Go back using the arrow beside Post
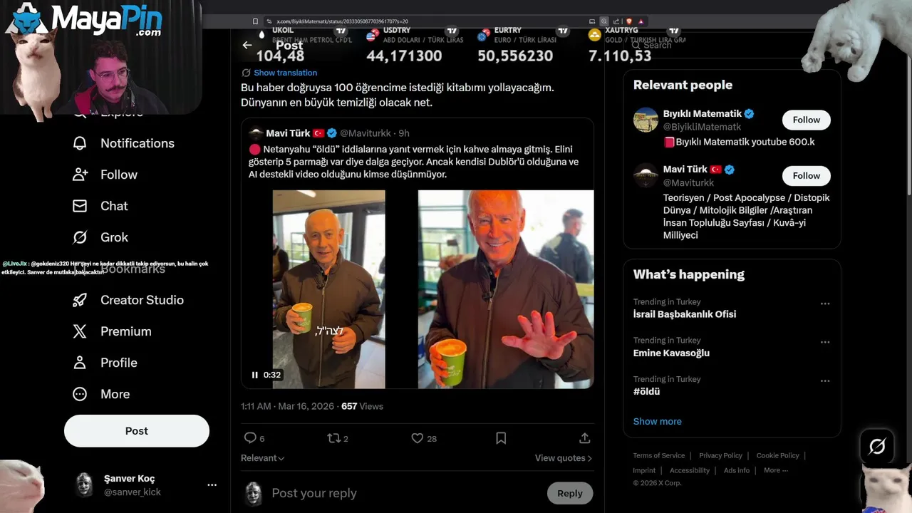Viewport: 912px width, 513px height. 247,45
